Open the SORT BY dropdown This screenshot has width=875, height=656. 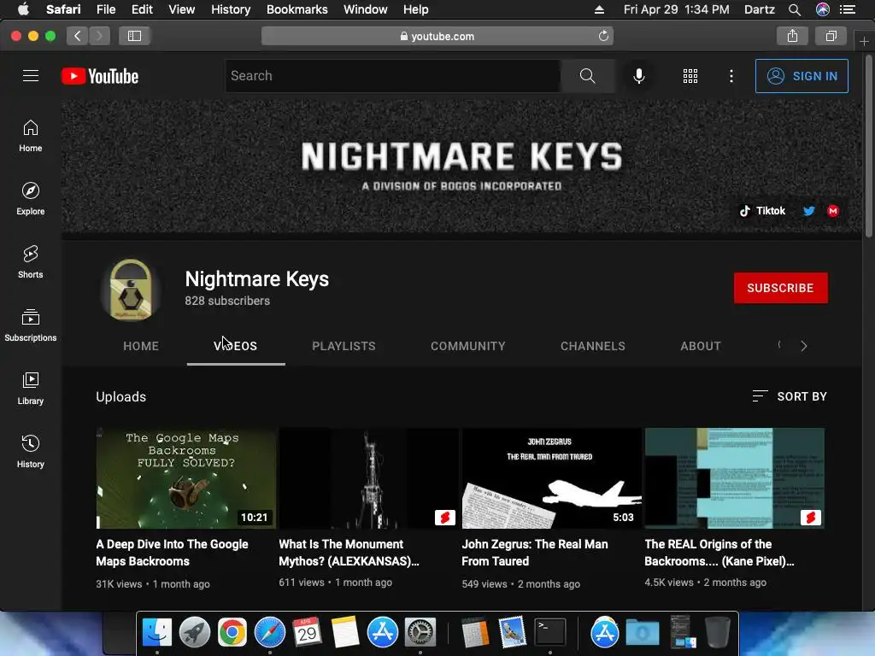click(x=790, y=396)
